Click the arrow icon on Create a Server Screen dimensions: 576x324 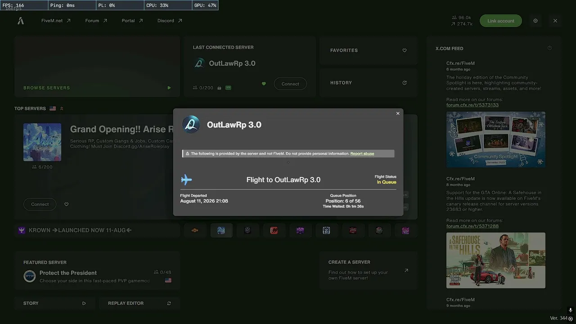(406, 270)
